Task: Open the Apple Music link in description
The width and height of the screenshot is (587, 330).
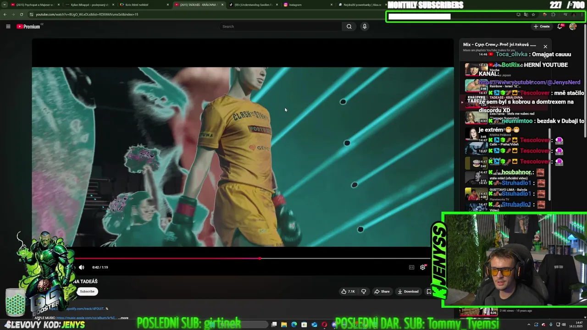Action: (x=86, y=318)
